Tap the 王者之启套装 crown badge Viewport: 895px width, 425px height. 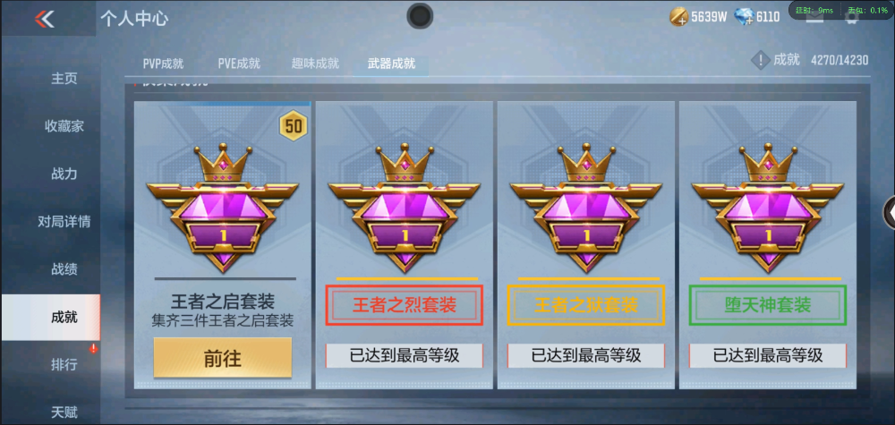pos(223,208)
